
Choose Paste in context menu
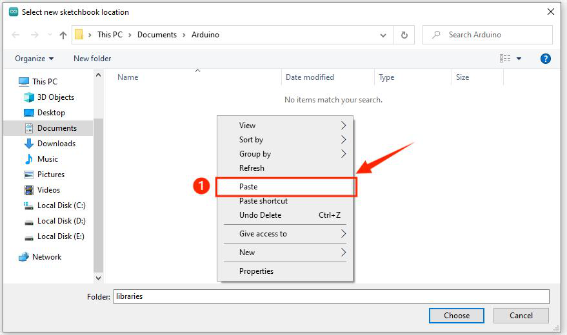(285, 187)
